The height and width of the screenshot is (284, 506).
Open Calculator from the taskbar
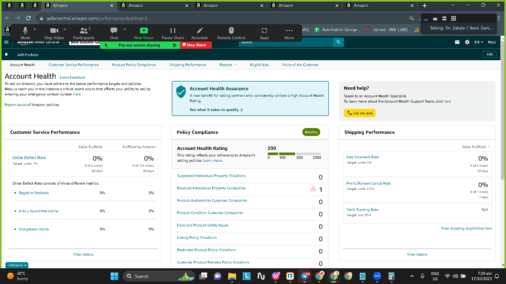pyautogui.click(x=391, y=276)
